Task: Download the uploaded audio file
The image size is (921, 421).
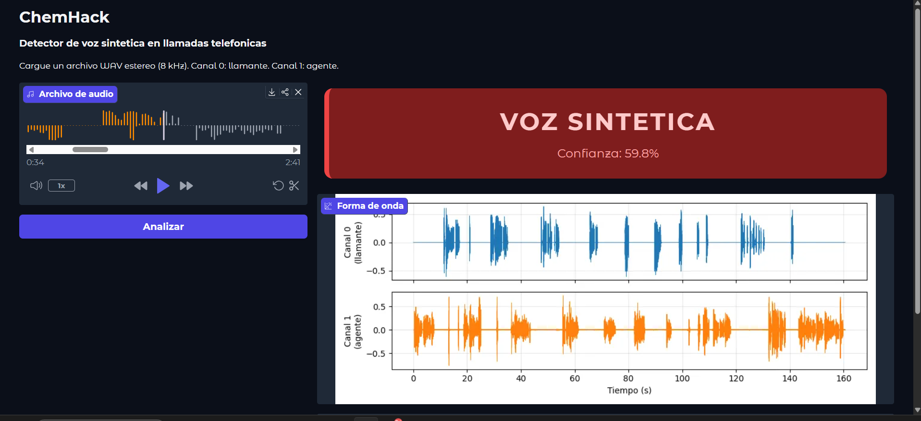Action: pos(271,92)
